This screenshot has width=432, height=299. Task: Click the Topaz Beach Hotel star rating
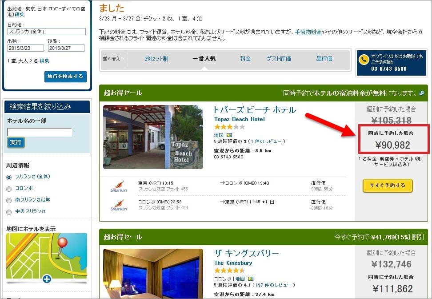coord(229,127)
